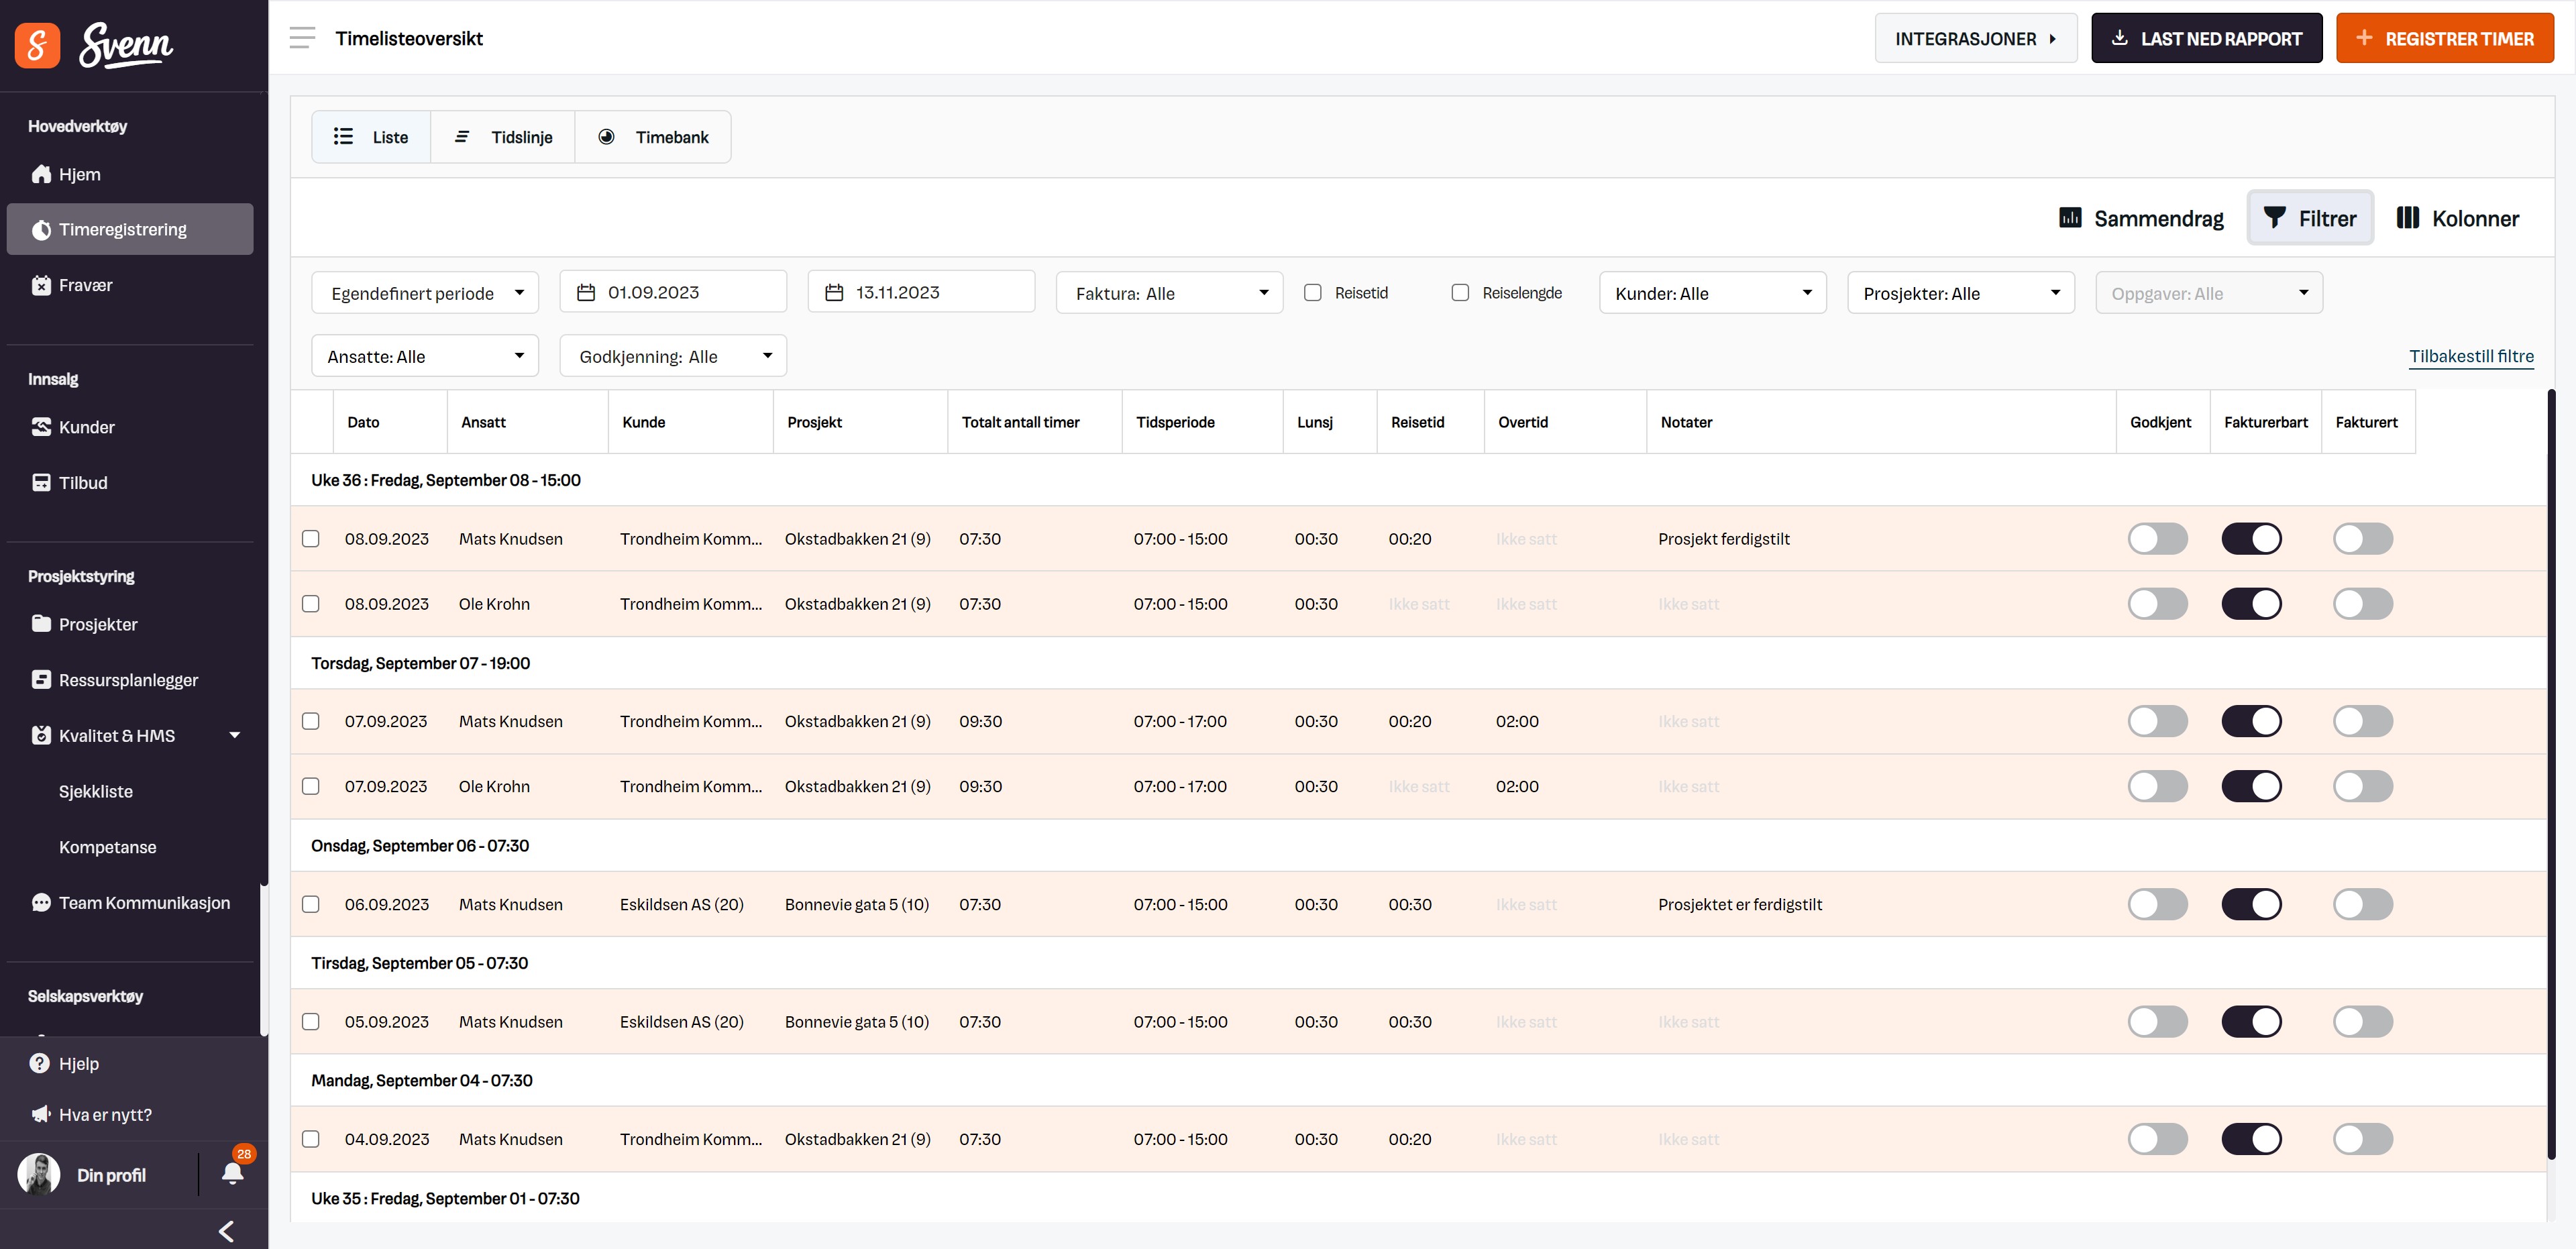2576x1249 pixels.
Task: Click the Hjem house icon
Action: point(41,174)
